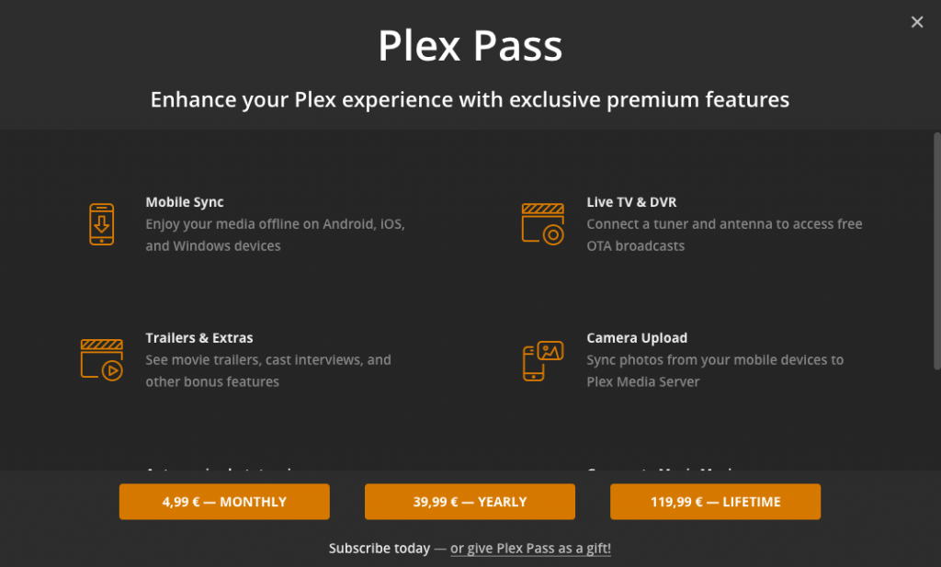Click the Camera Upload heading
Screen dimensions: 941x567
pyautogui.click(x=637, y=338)
